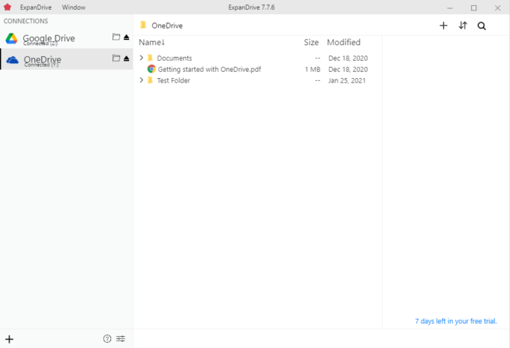Screen dimensions: 510x348
Task: Expand the Test Folder
Action: pos(142,80)
